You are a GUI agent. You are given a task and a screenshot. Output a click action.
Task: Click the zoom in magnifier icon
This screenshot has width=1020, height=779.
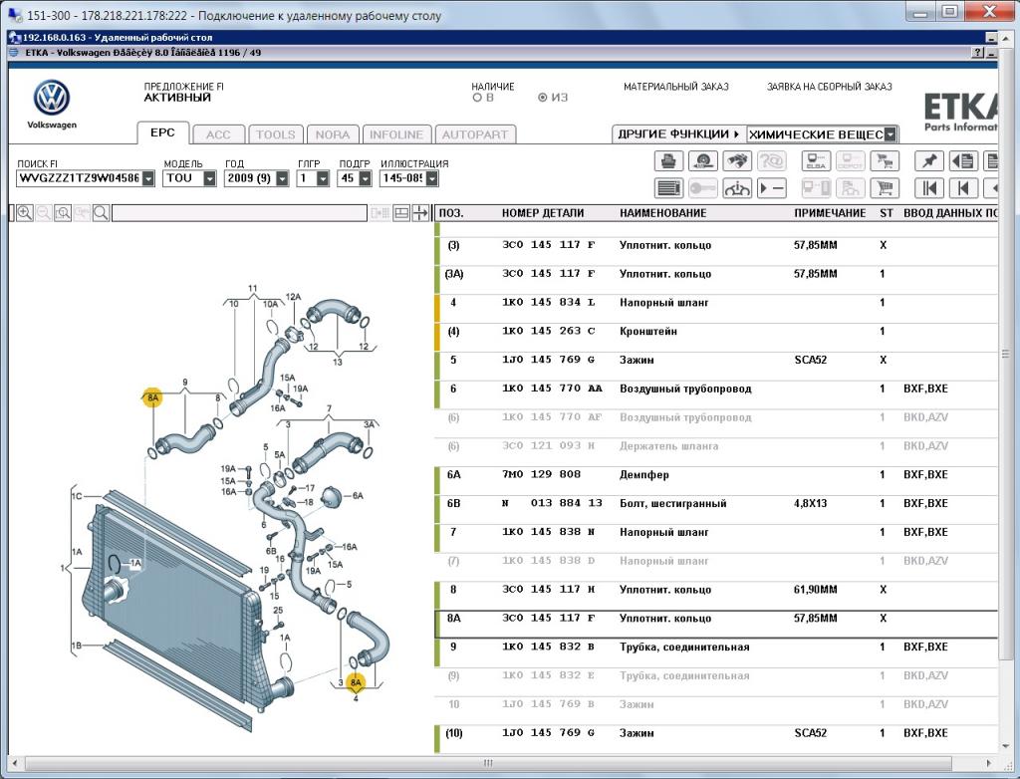pos(25,213)
